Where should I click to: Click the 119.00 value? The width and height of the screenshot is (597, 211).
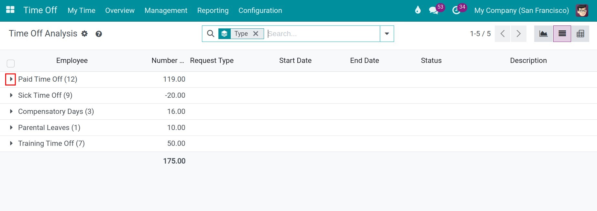pyautogui.click(x=174, y=79)
